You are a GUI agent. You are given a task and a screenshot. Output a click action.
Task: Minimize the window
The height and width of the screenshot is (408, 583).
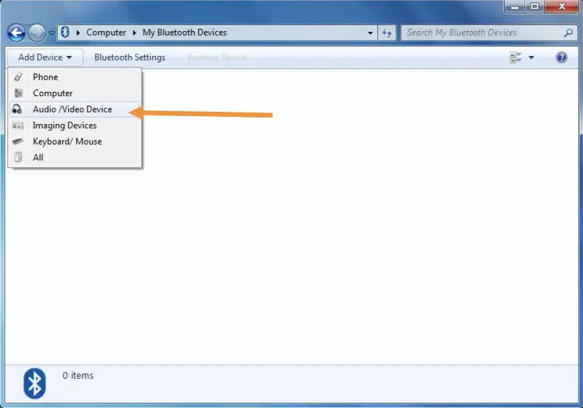[x=515, y=6]
